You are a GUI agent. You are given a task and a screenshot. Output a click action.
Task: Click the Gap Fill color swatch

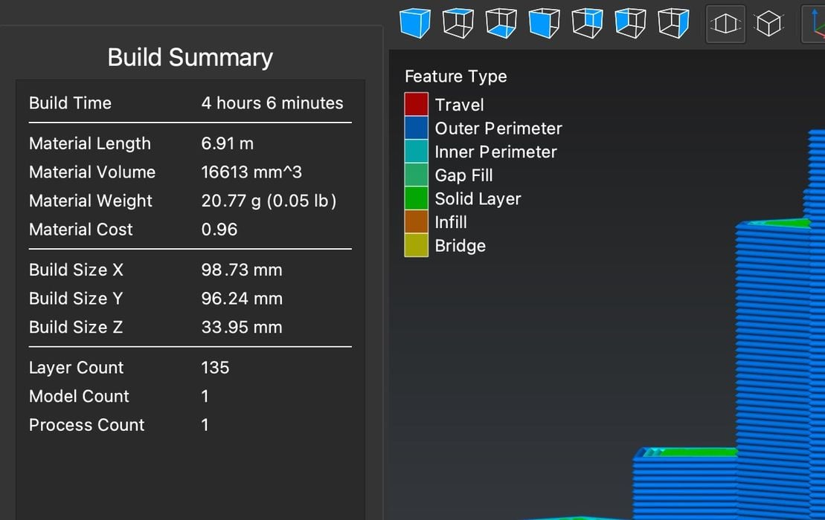point(415,175)
